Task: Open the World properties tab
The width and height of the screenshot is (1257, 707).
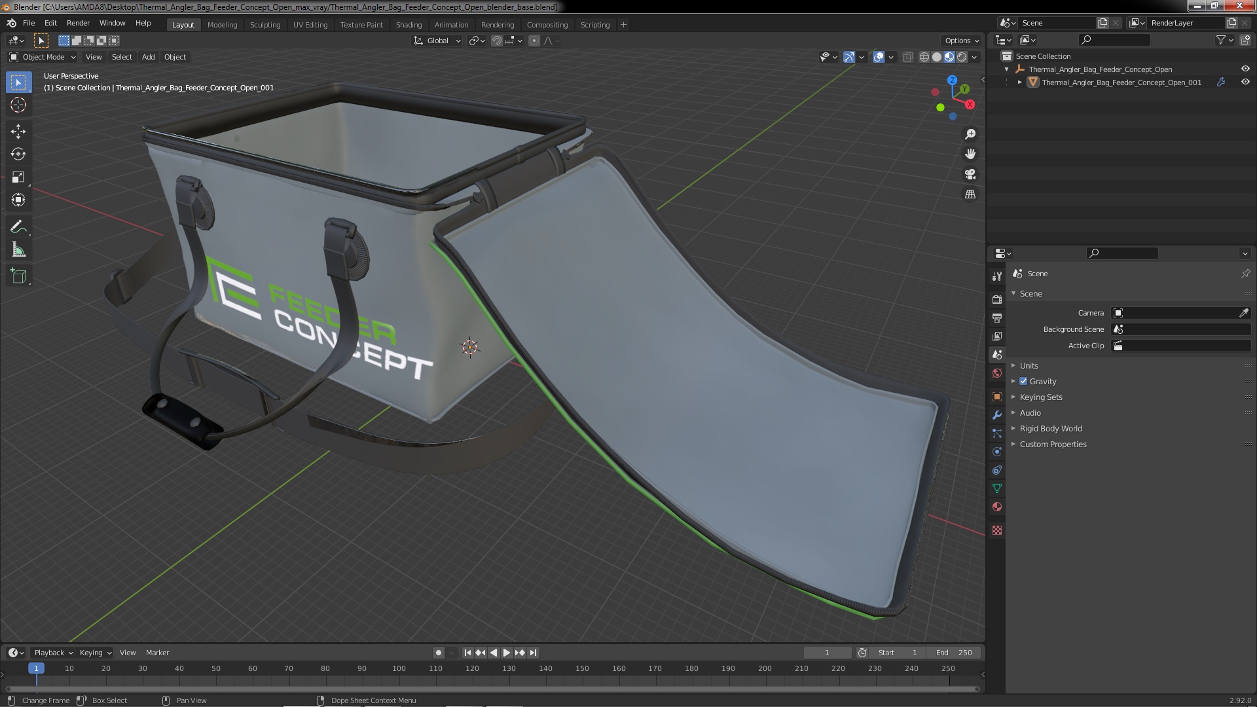Action: 997,373
